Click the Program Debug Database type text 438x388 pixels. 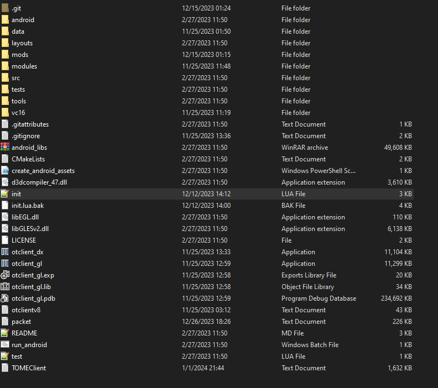point(319,298)
